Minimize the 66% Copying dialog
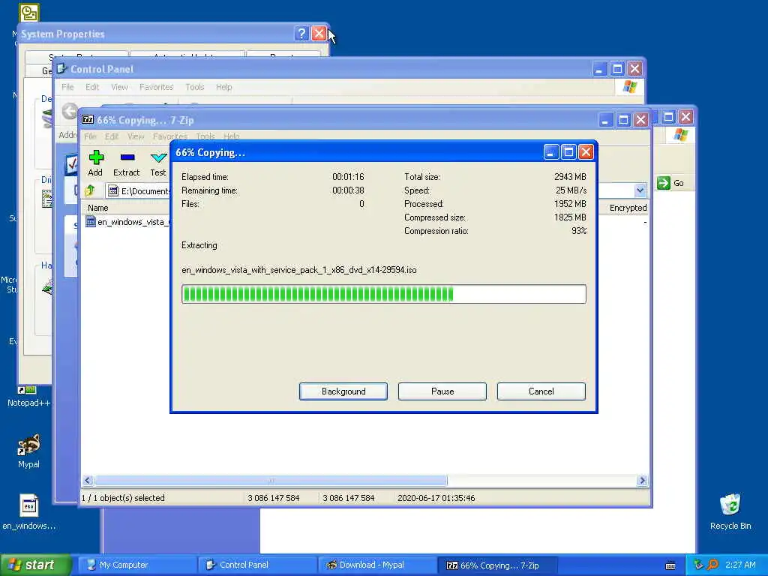Viewport: 768px width, 576px height. (551, 152)
